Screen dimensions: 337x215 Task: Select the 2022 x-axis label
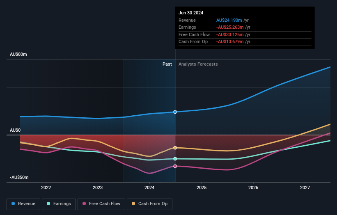point(46,188)
